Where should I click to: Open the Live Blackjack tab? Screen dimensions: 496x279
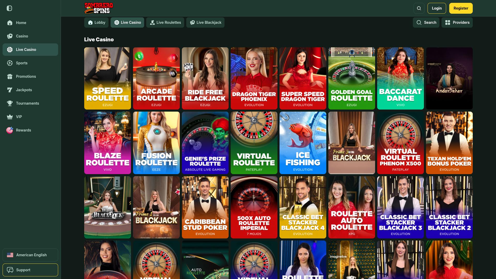click(205, 22)
